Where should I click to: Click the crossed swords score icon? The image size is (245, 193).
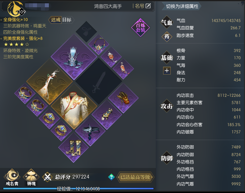tap(47, 177)
